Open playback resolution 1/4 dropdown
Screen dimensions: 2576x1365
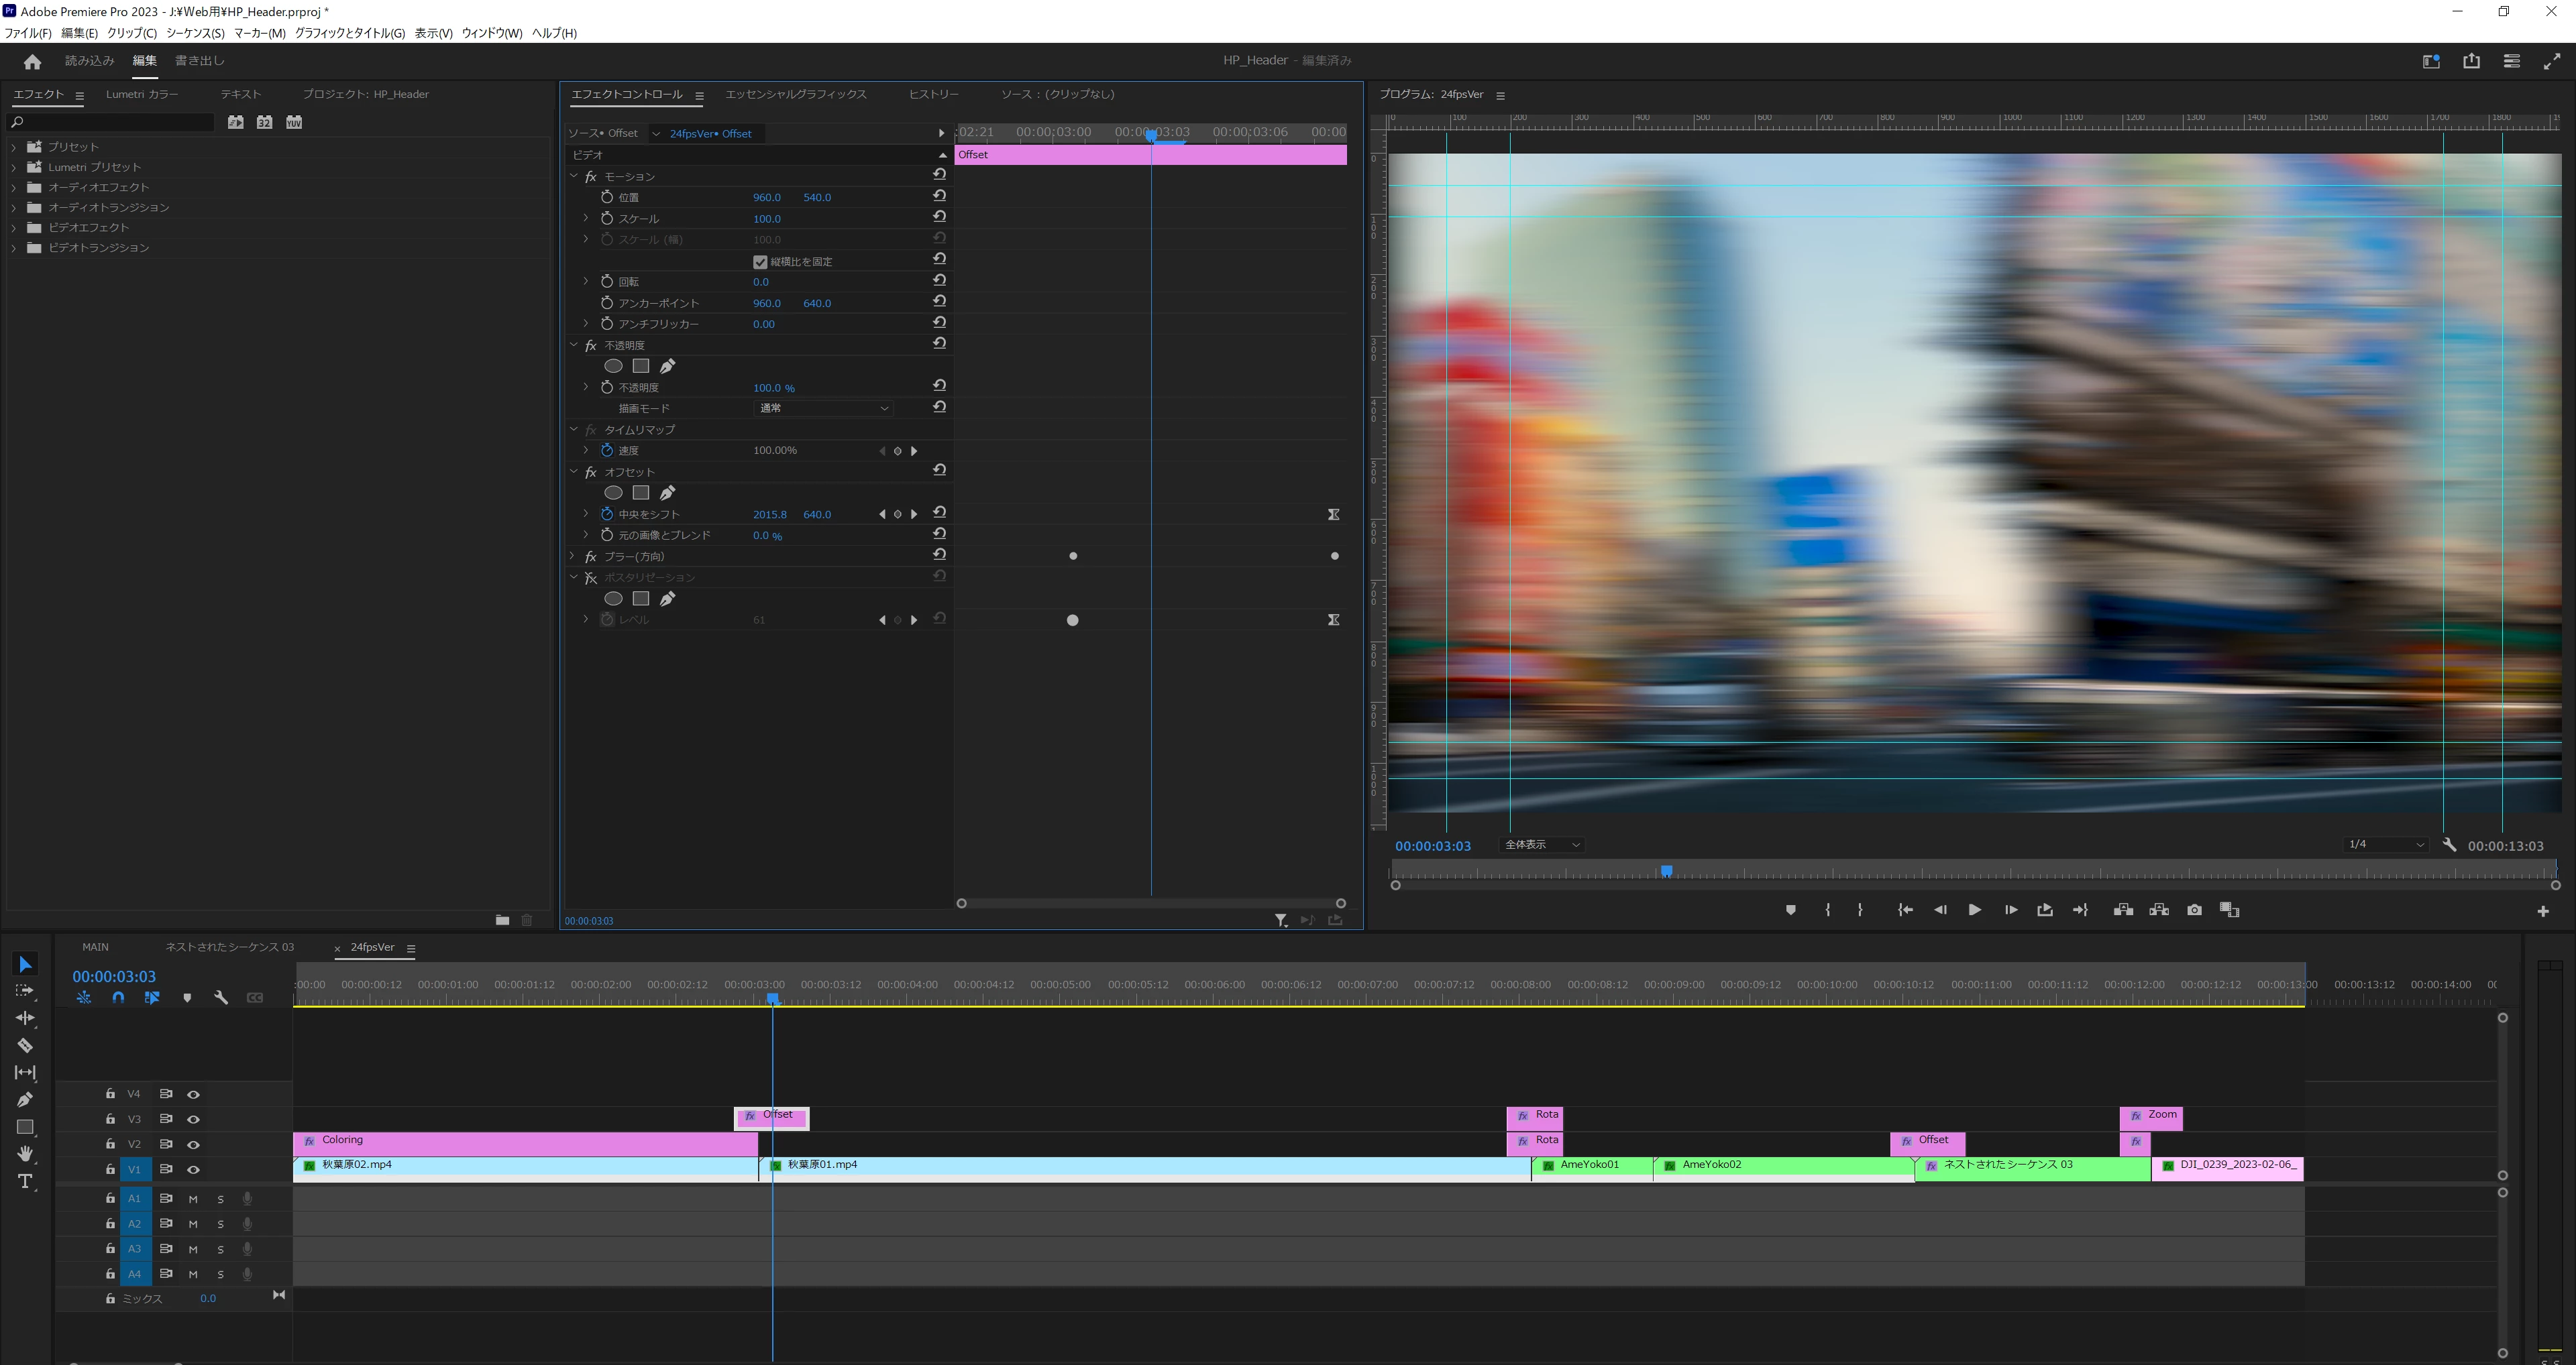tap(2385, 844)
